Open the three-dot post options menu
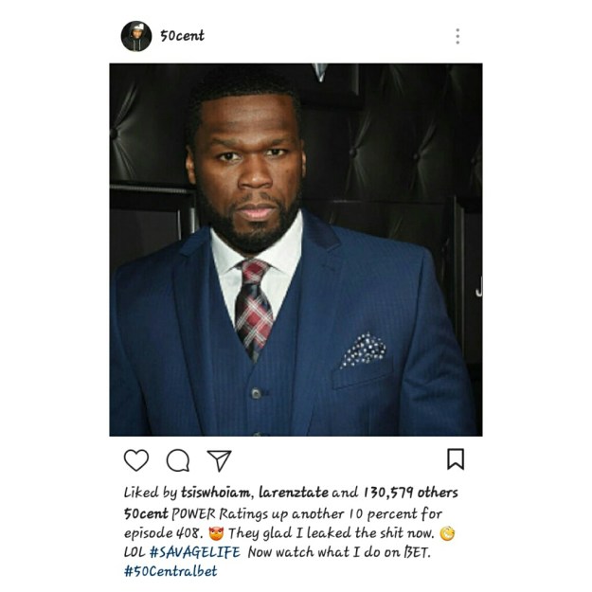Image resolution: width=592 pixels, height=592 pixels. tap(457, 36)
